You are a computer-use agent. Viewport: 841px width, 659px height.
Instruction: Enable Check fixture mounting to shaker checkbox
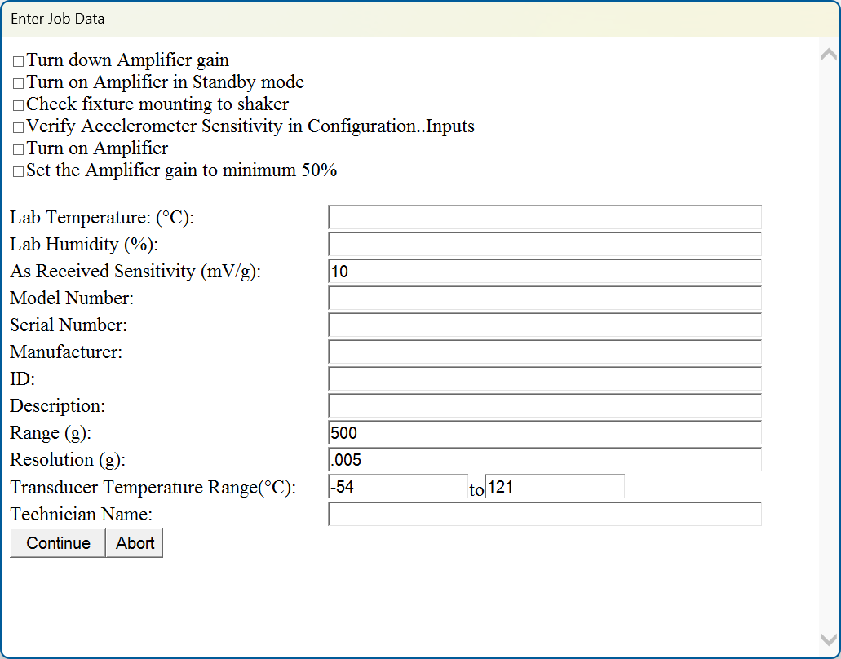coord(18,106)
